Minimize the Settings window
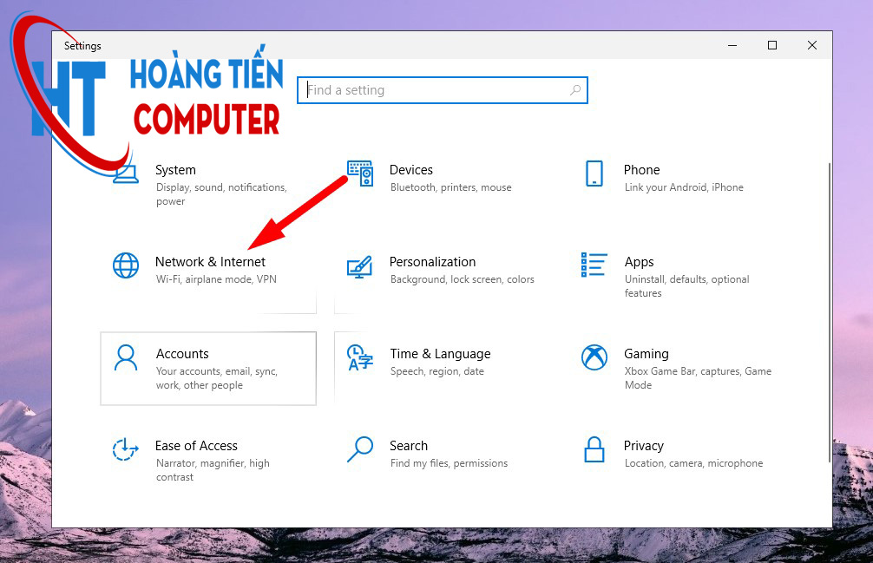The image size is (873, 563). point(732,46)
